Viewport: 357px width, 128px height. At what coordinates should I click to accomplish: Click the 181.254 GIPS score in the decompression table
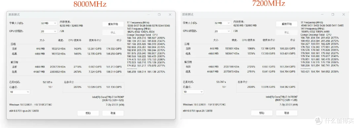[x=288, y=67]
